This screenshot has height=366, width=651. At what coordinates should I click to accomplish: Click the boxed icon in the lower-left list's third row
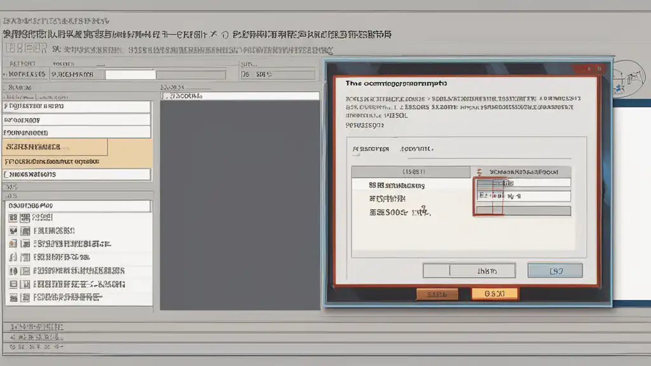25,243
